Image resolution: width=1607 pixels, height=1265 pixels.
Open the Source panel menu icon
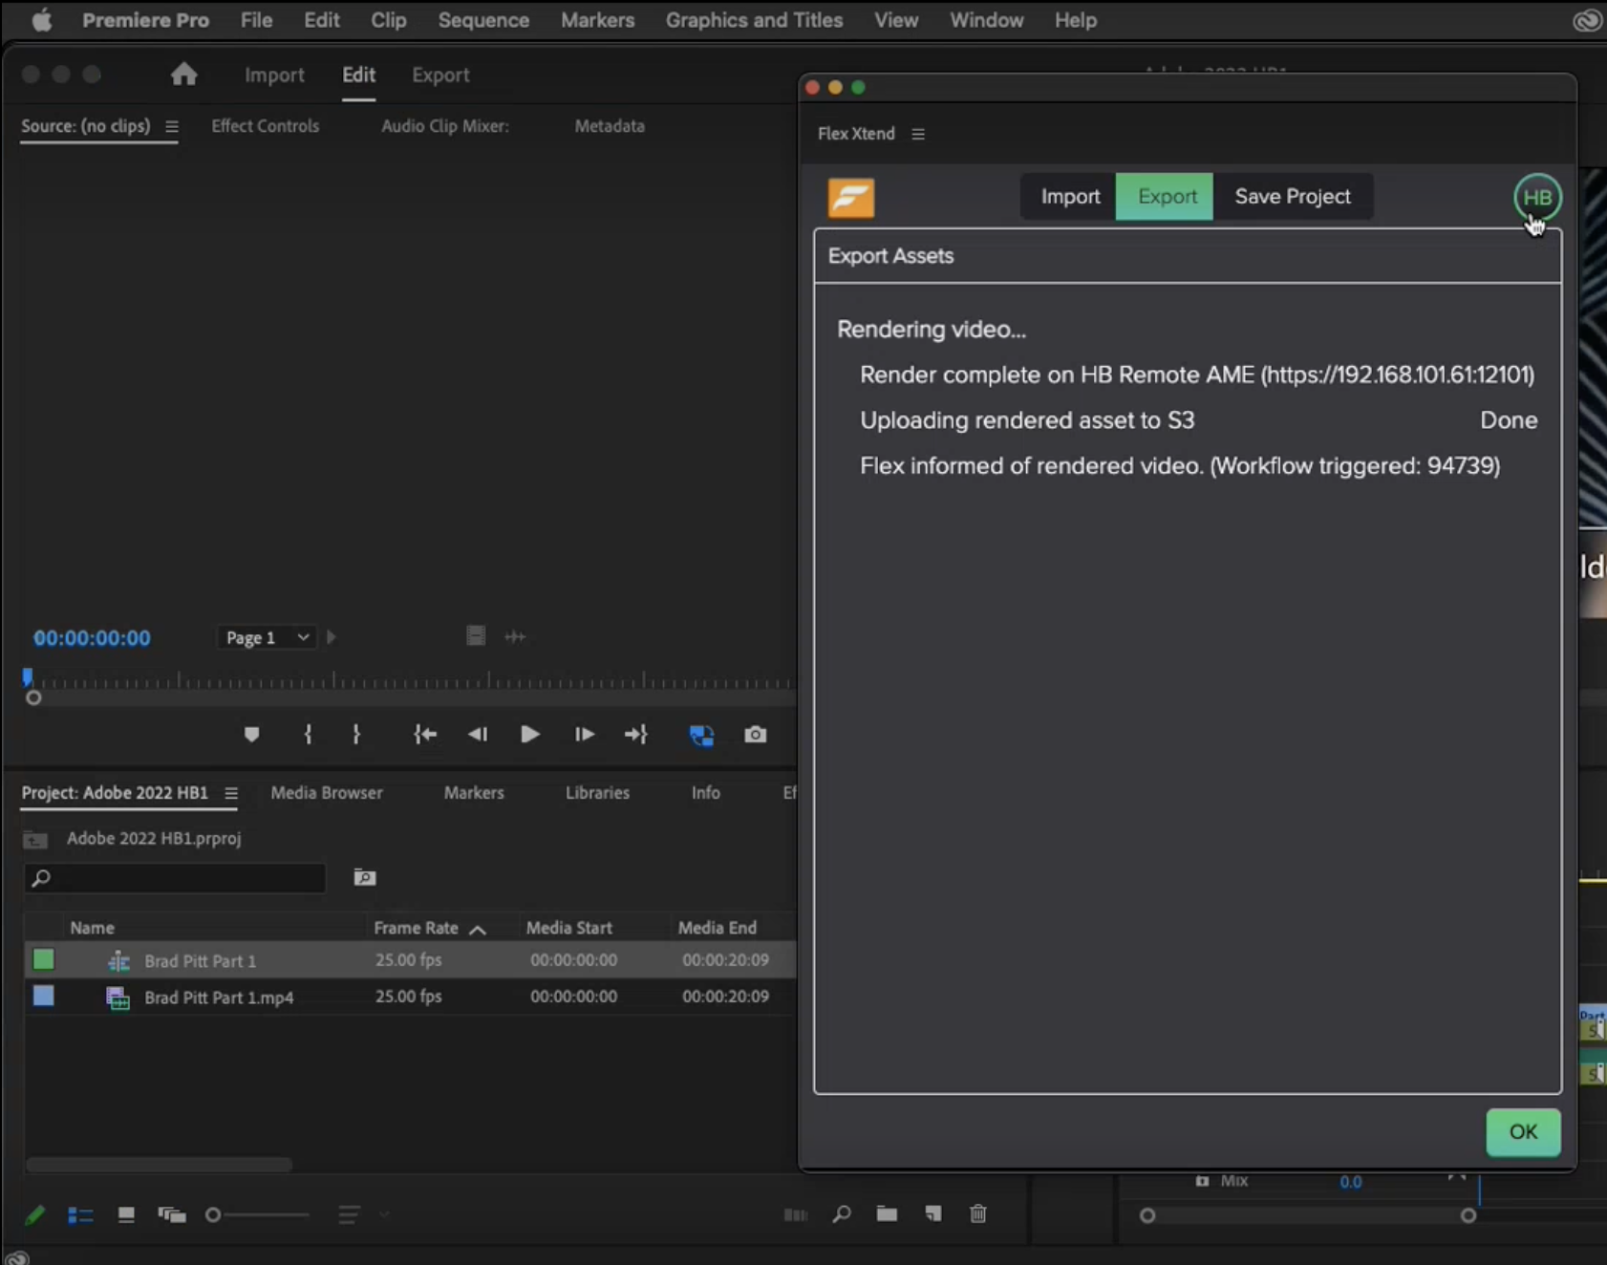point(172,126)
